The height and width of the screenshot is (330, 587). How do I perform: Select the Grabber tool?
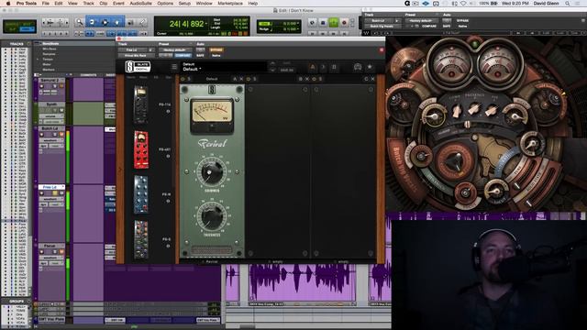coord(116,22)
